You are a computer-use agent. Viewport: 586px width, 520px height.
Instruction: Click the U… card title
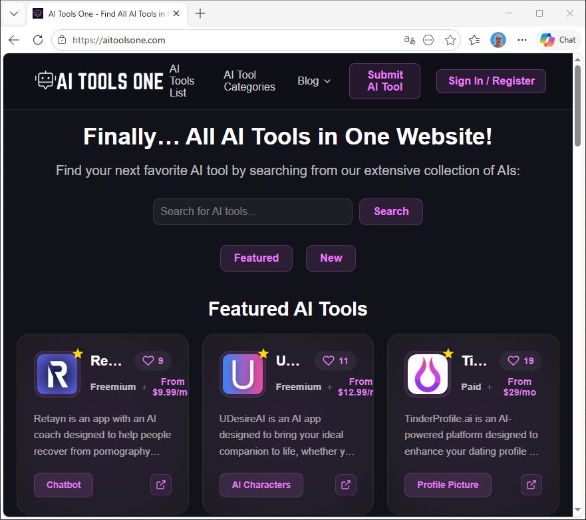tap(288, 361)
